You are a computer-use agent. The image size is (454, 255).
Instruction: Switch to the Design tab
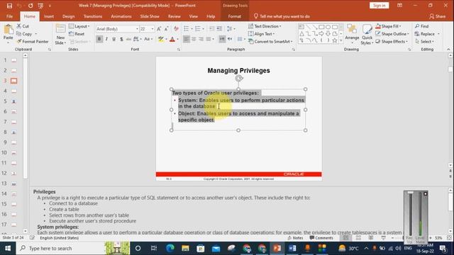tap(68, 16)
